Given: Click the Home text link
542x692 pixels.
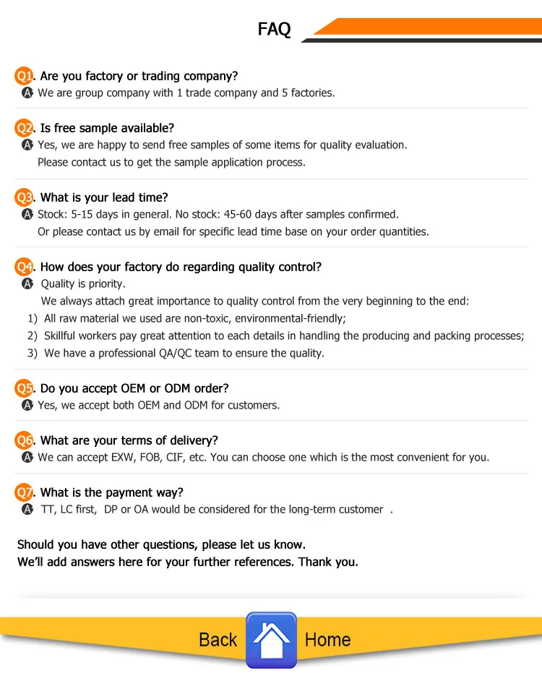Looking at the screenshot, I should [327, 640].
